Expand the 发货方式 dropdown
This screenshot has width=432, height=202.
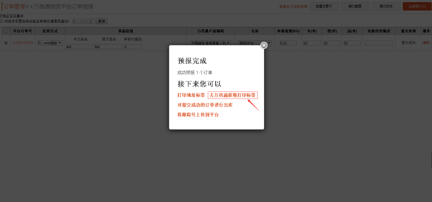50,43
